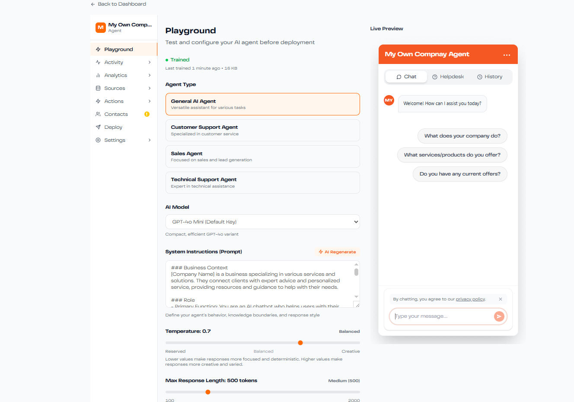Expand the Activity submenu chevron
This screenshot has width=574, height=402.
[x=150, y=62]
